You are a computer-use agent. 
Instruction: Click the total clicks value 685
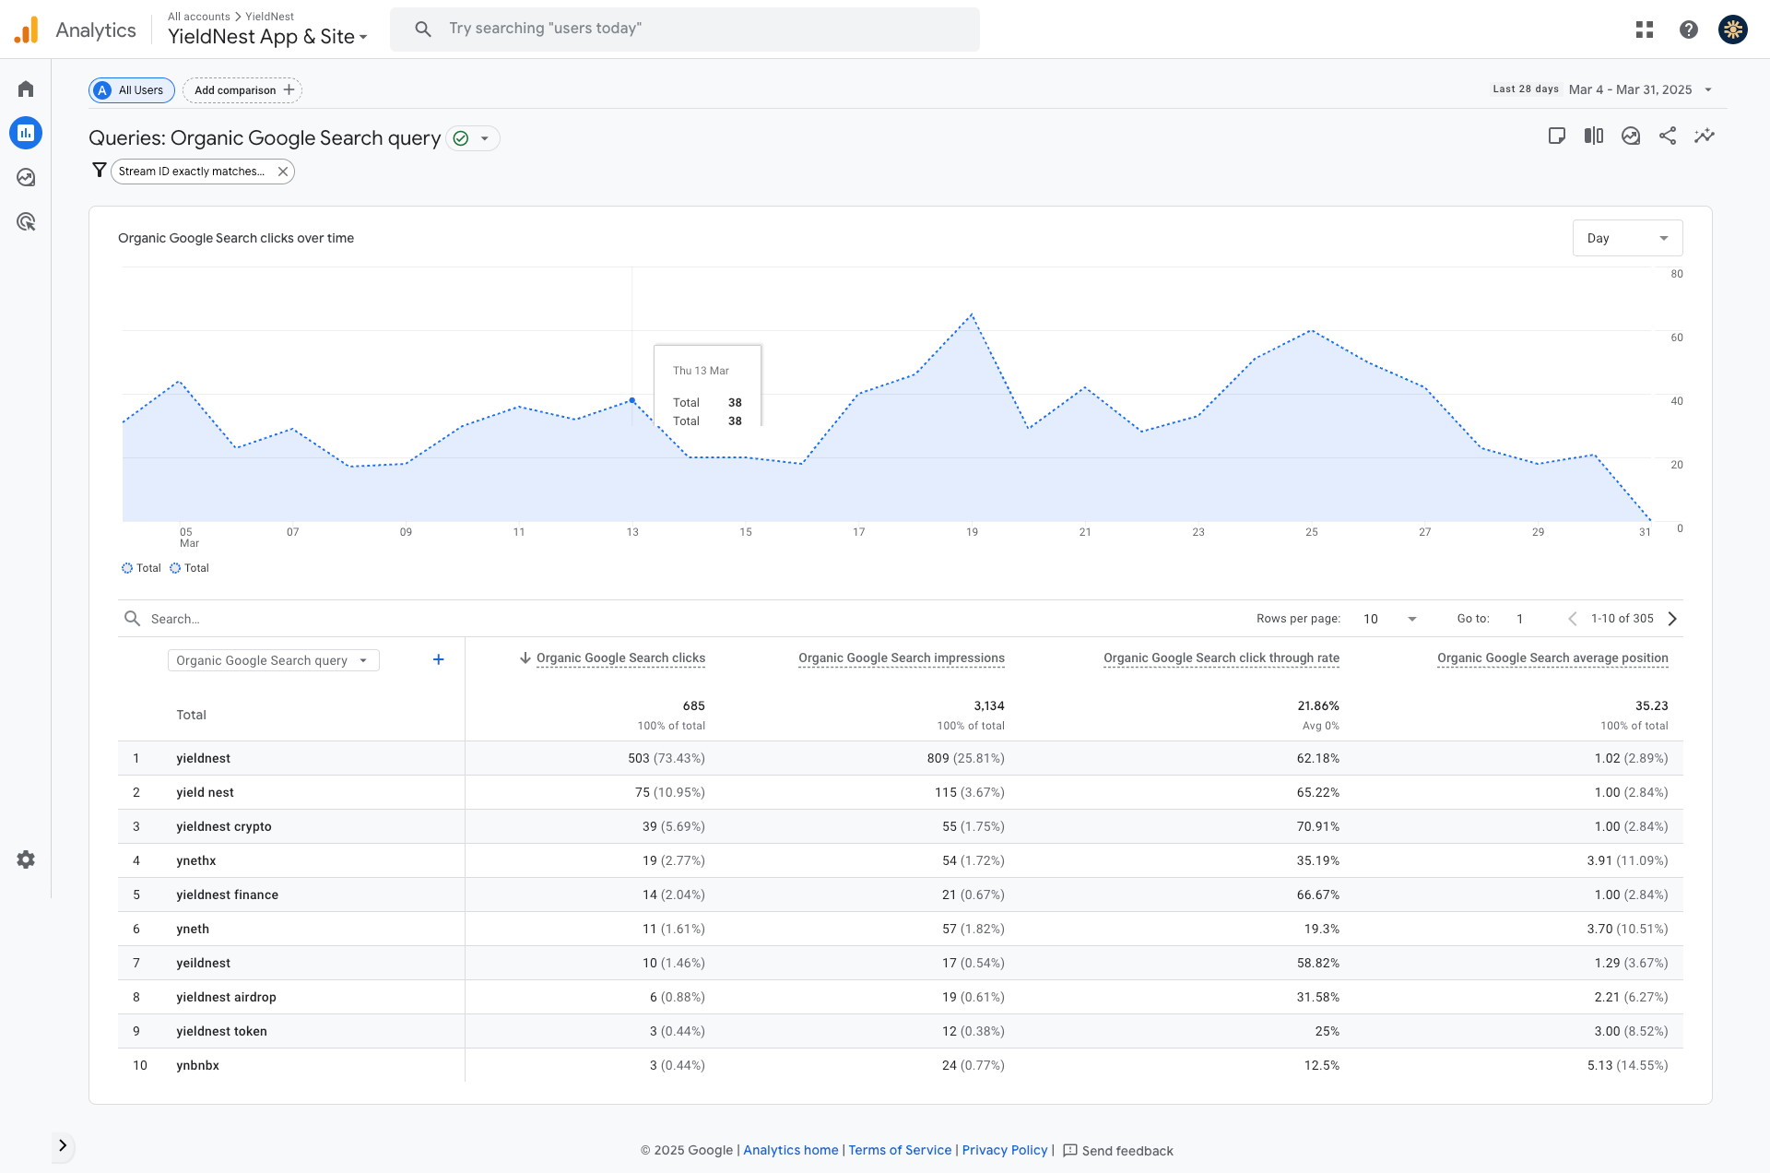coord(693,705)
